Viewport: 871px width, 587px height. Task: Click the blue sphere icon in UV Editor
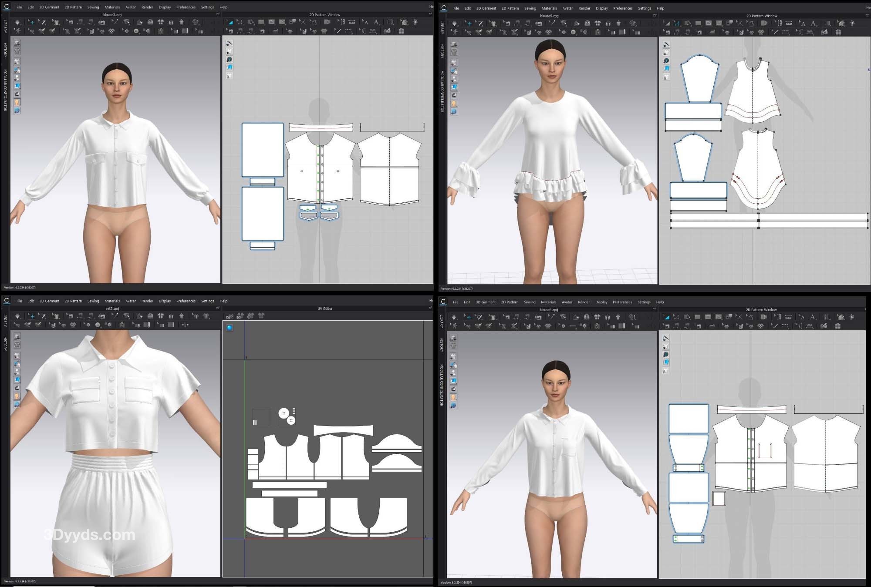[x=230, y=328]
